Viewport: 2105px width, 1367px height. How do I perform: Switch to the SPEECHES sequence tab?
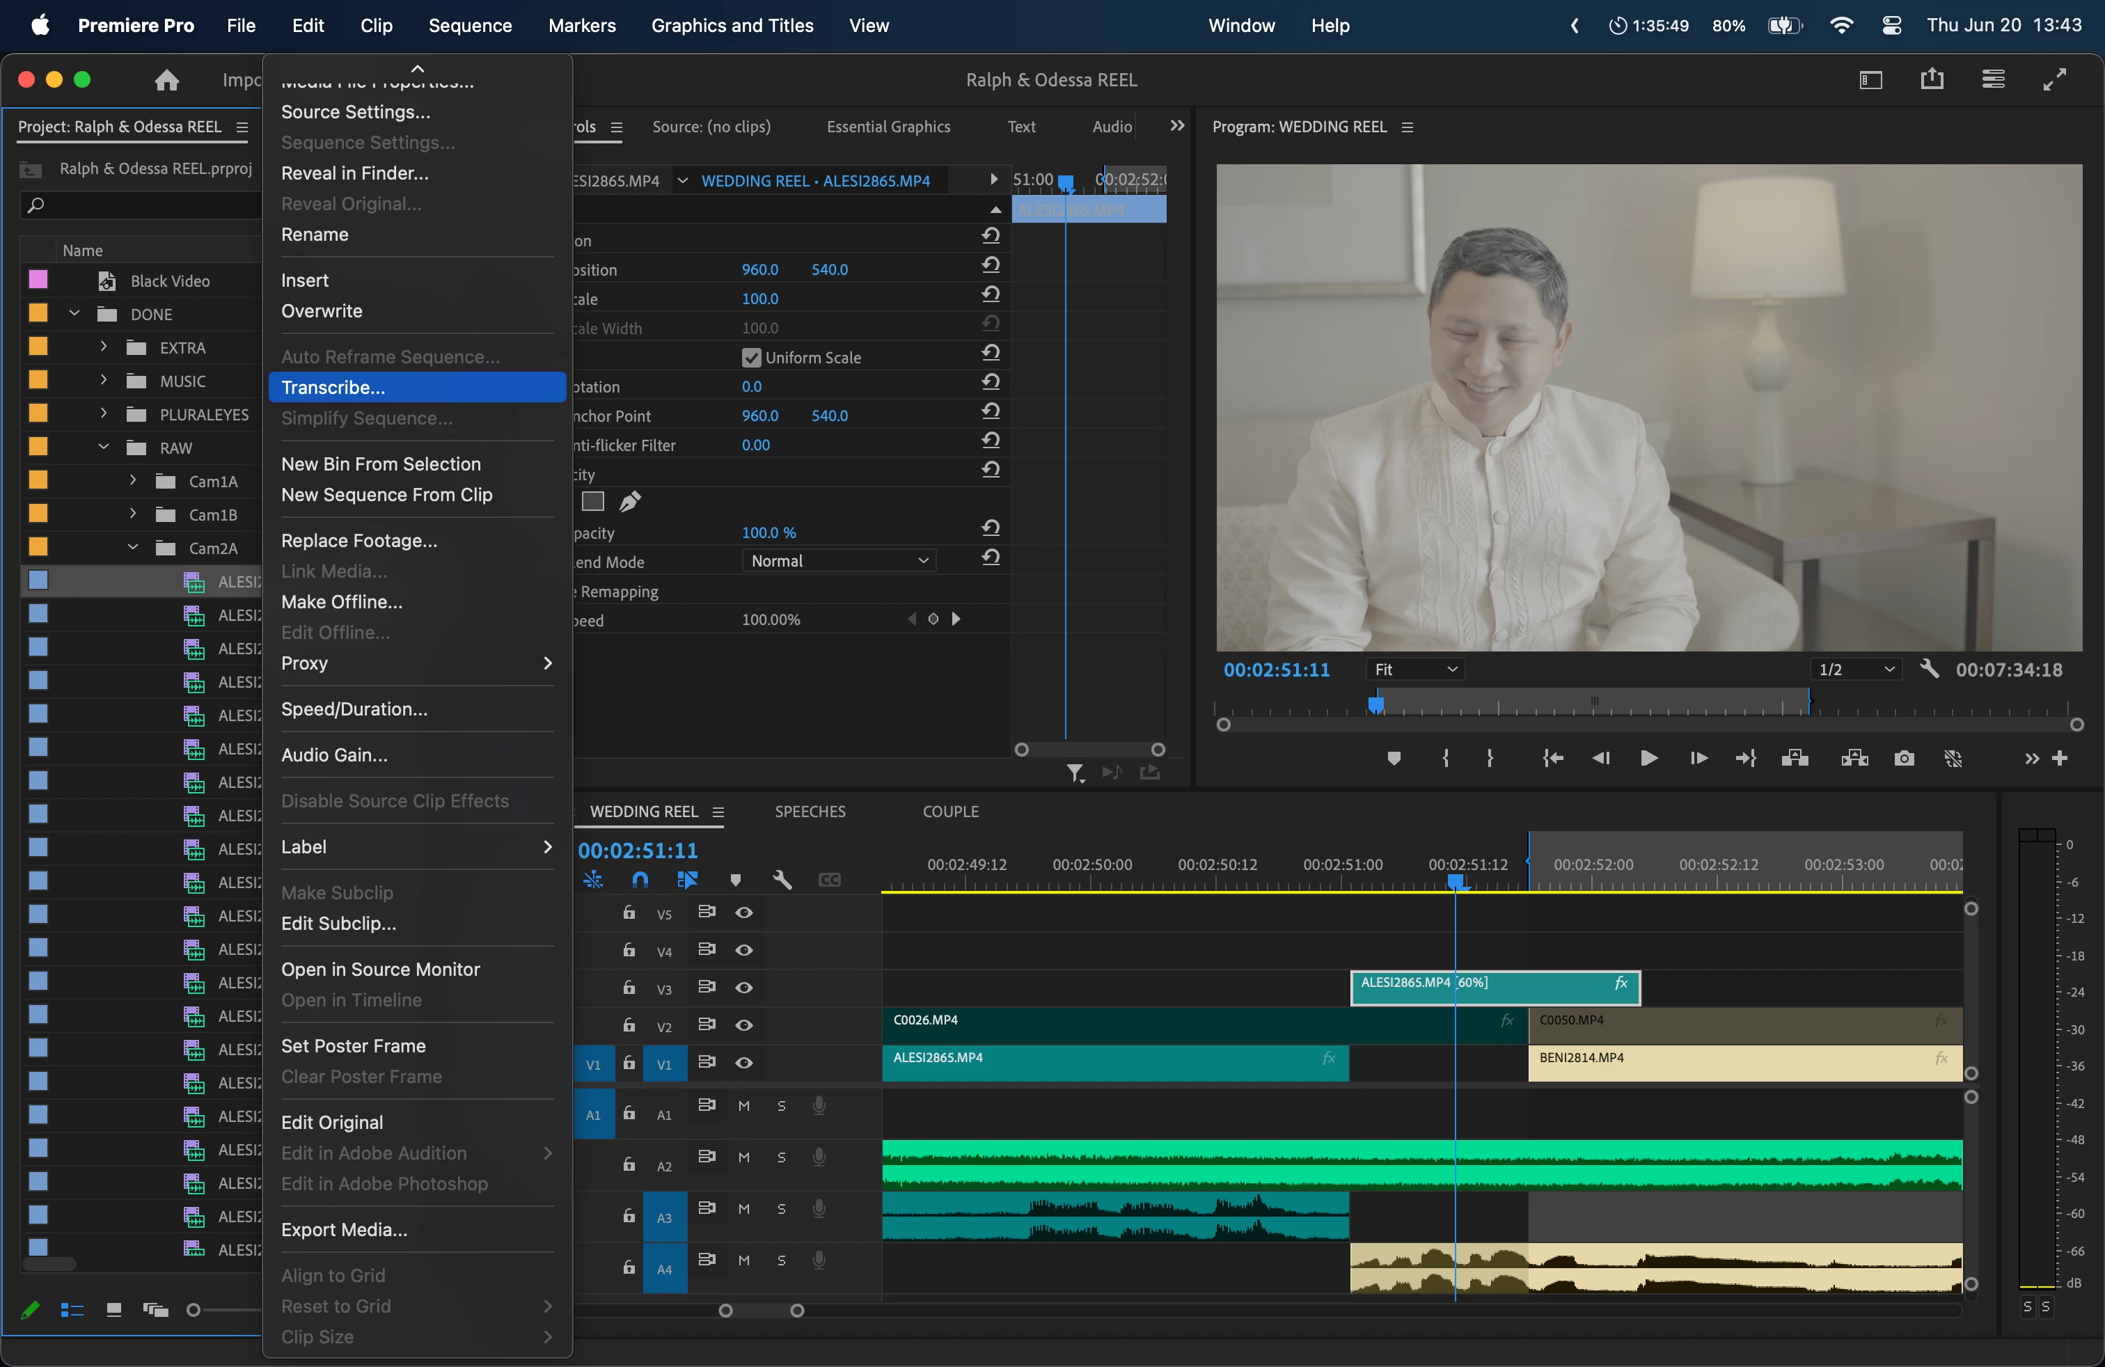[x=810, y=811]
